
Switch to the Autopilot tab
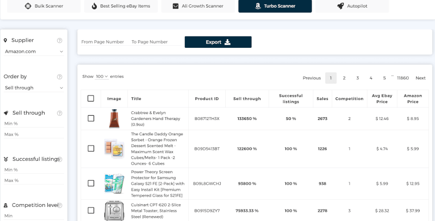tap(352, 6)
